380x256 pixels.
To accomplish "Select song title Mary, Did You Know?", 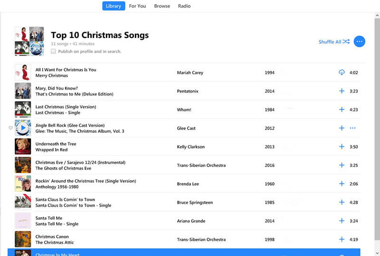I will tap(57, 88).
